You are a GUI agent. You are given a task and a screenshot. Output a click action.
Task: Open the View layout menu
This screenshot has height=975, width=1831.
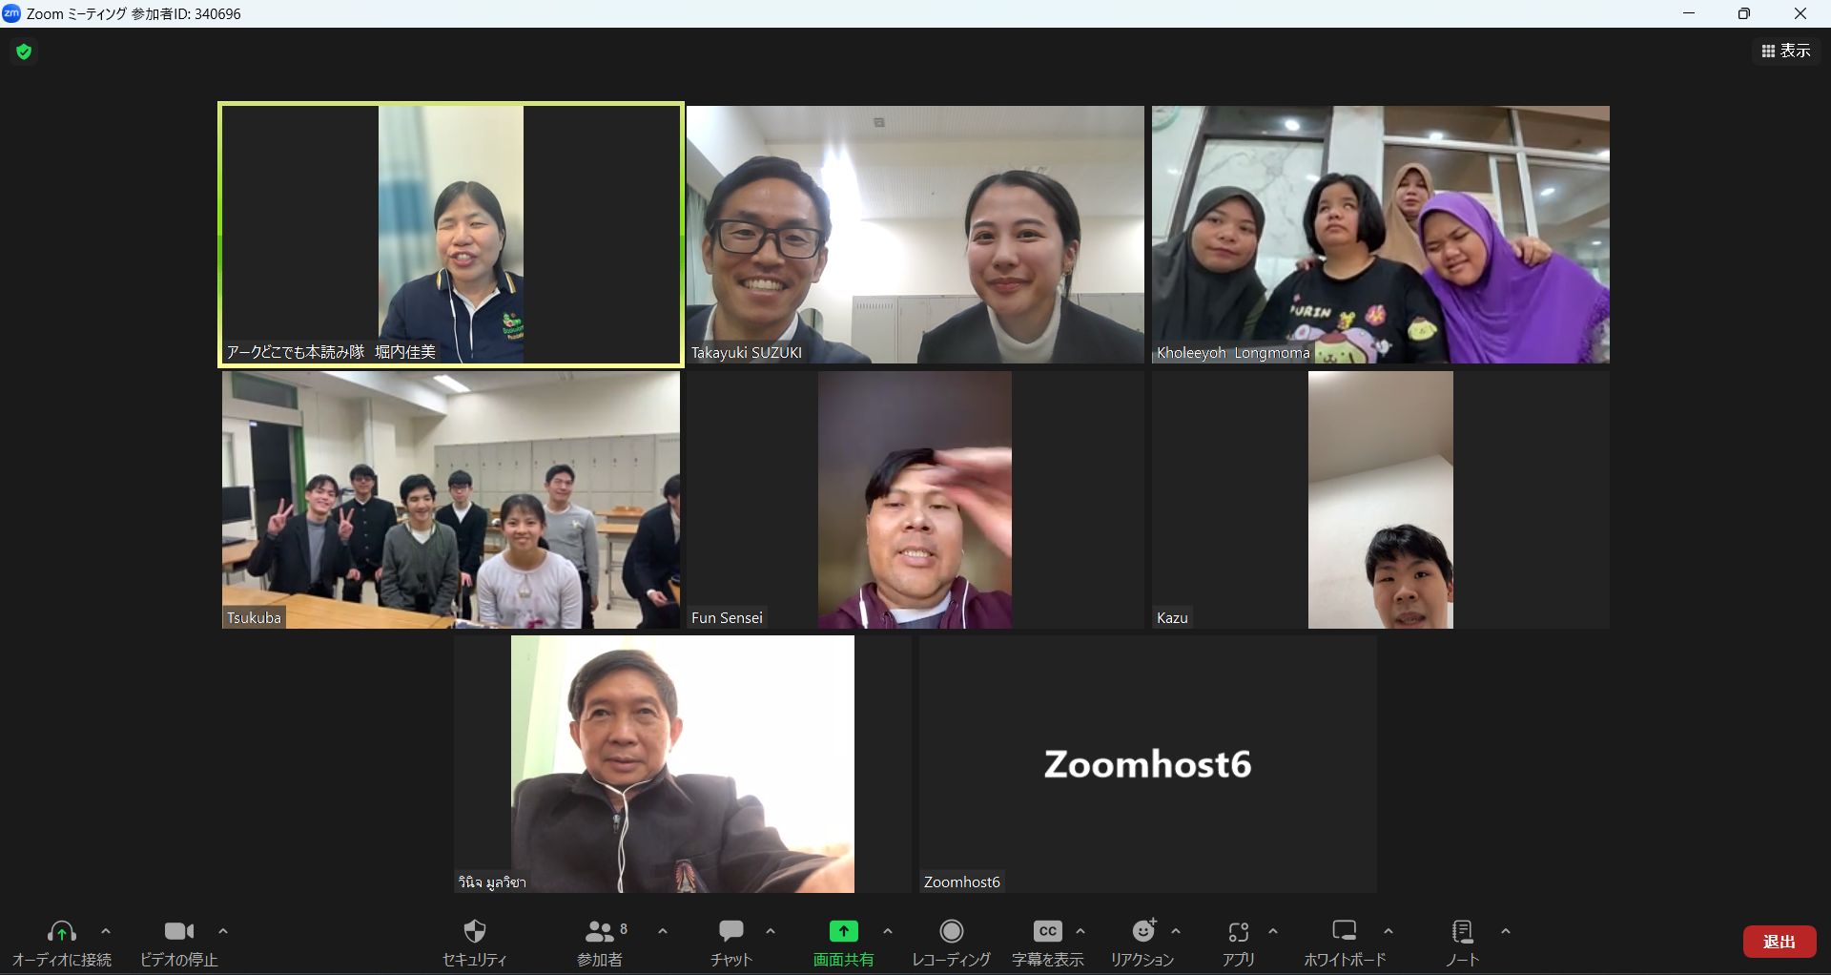1786,52
